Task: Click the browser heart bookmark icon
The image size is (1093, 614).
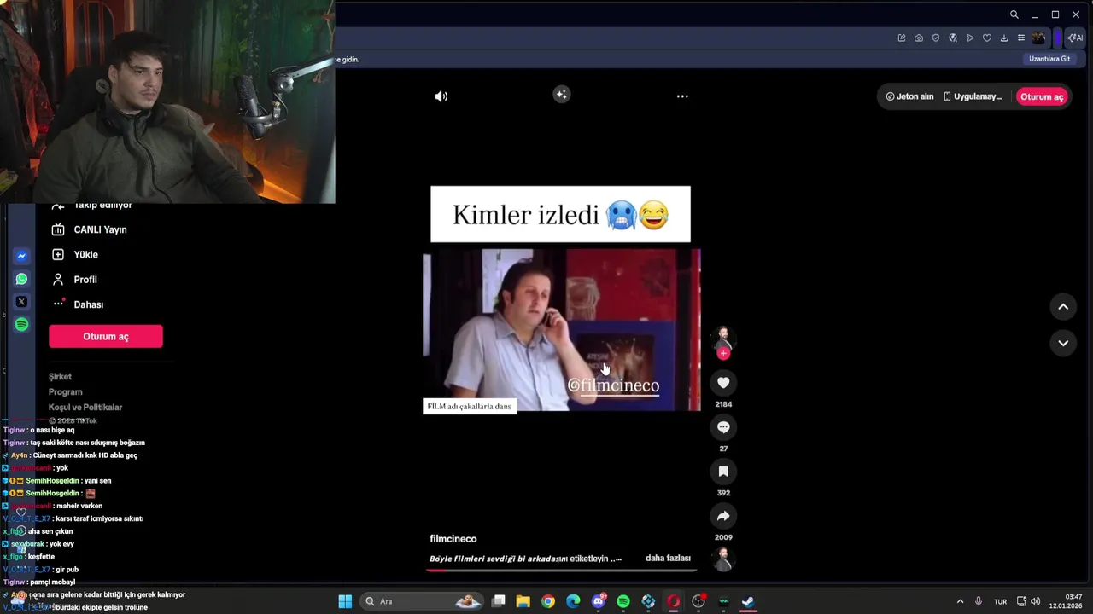Action: pos(987,38)
